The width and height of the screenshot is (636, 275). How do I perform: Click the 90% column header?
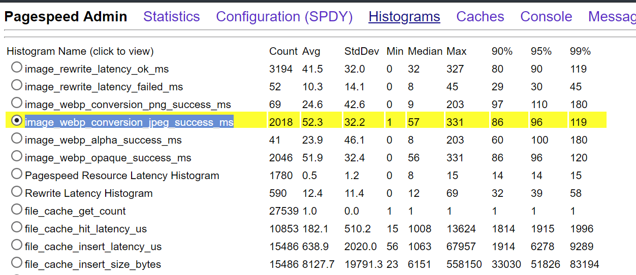[x=502, y=51]
